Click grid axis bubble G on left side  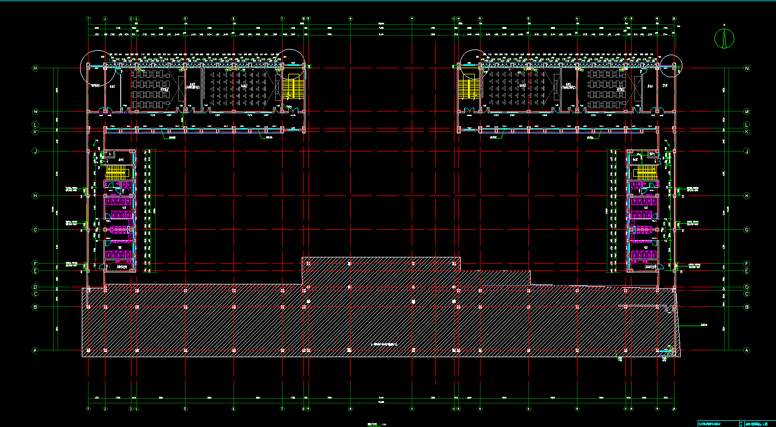tap(35, 230)
